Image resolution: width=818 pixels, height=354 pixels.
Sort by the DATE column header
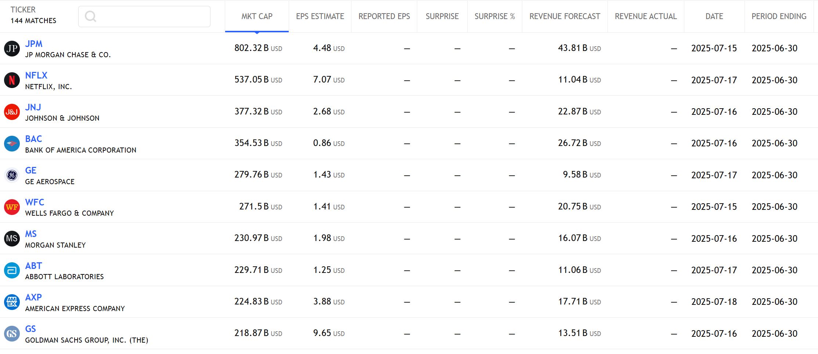714,16
